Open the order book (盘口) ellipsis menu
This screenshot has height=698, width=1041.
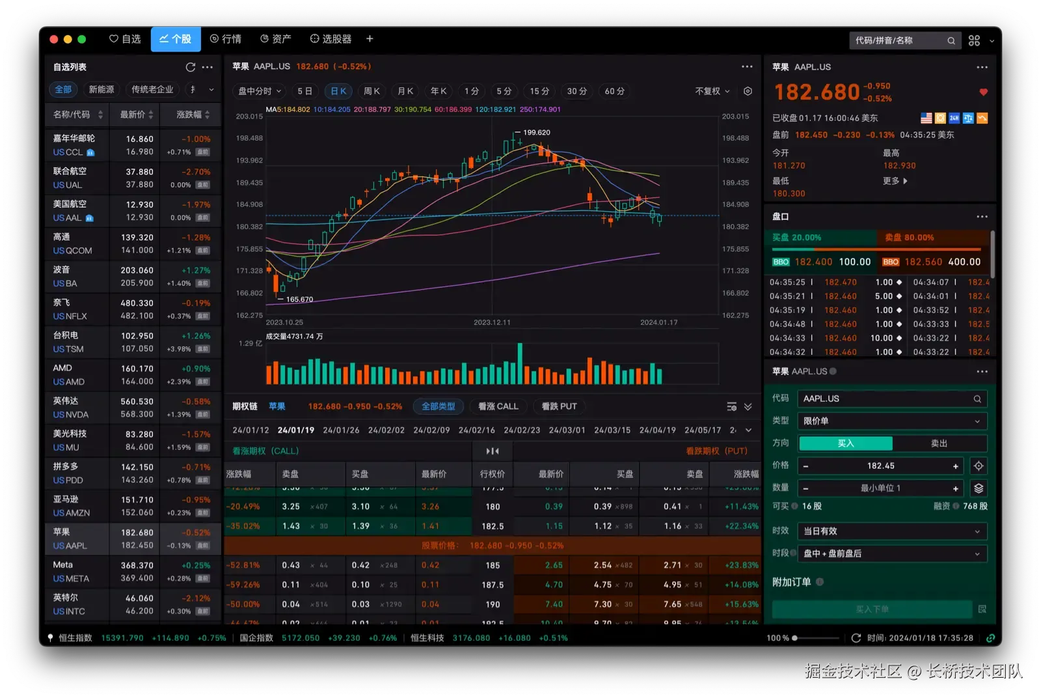pos(982,217)
